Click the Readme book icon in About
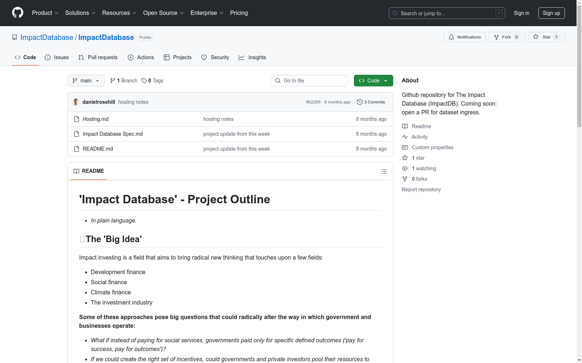 click(405, 126)
